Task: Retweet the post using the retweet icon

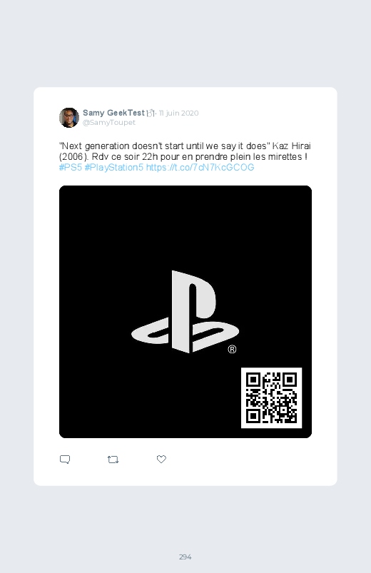Action: (x=113, y=460)
